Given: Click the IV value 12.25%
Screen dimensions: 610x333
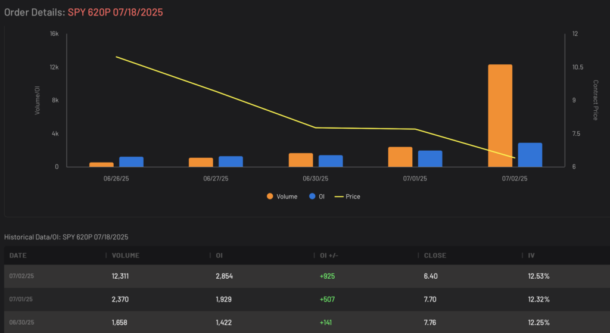Looking at the screenshot, I should pos(539,322).
